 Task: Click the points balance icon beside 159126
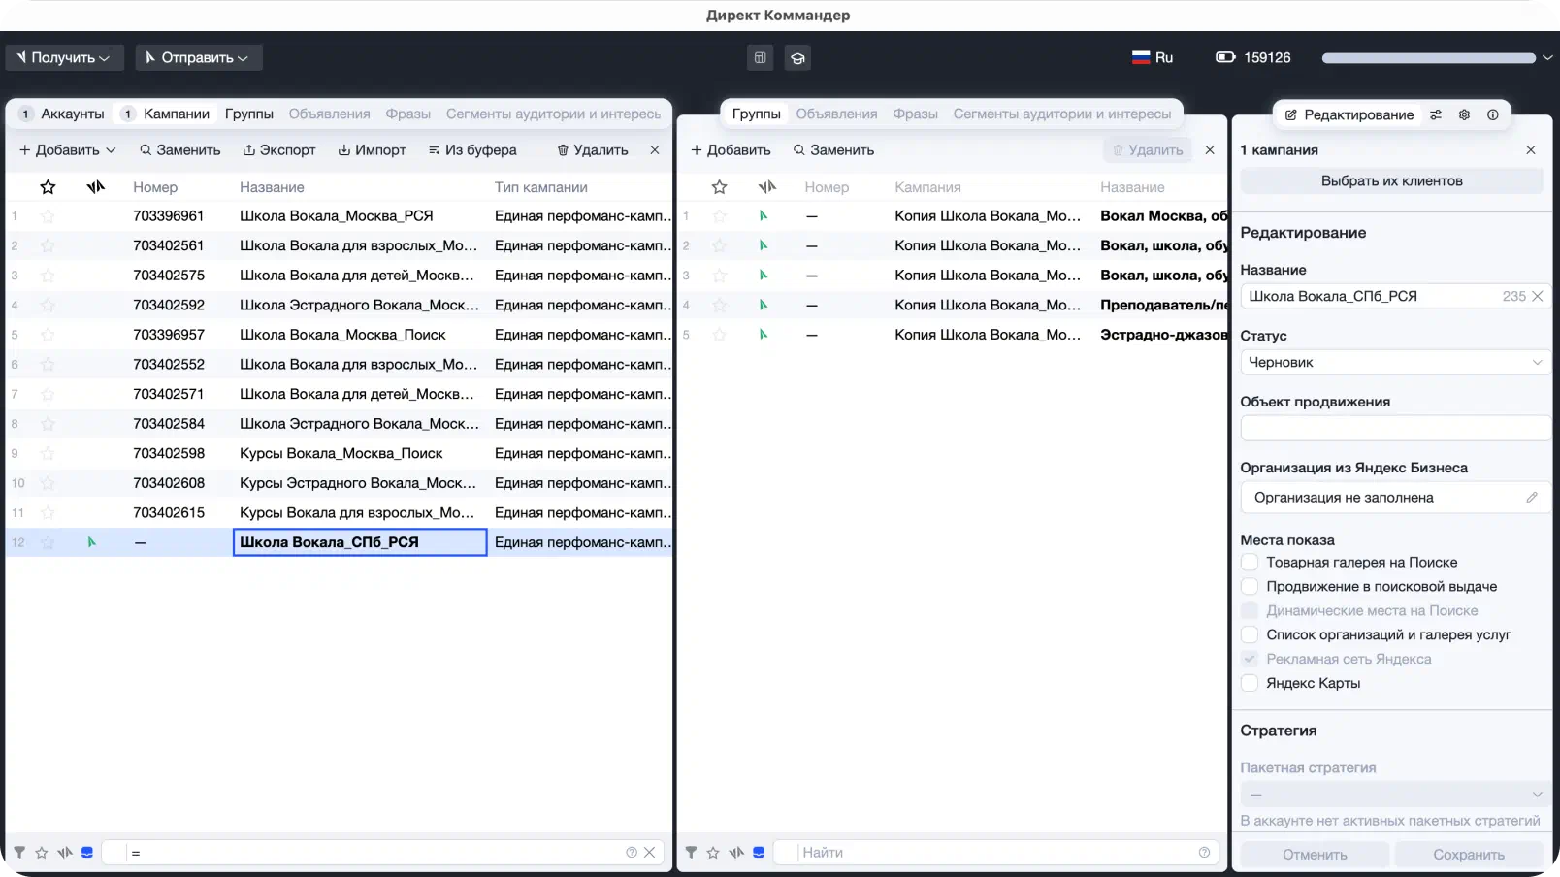[x=1225, y=57]
